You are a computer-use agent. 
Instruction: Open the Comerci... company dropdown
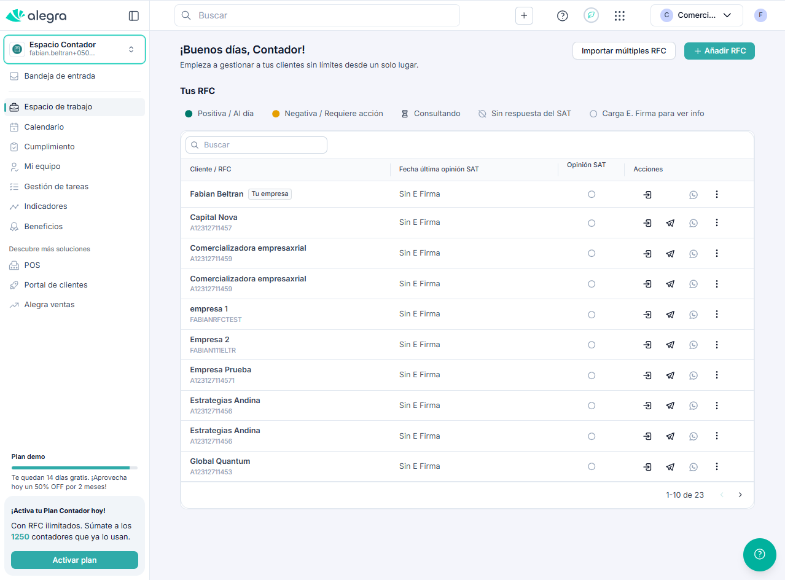[696, 16]
